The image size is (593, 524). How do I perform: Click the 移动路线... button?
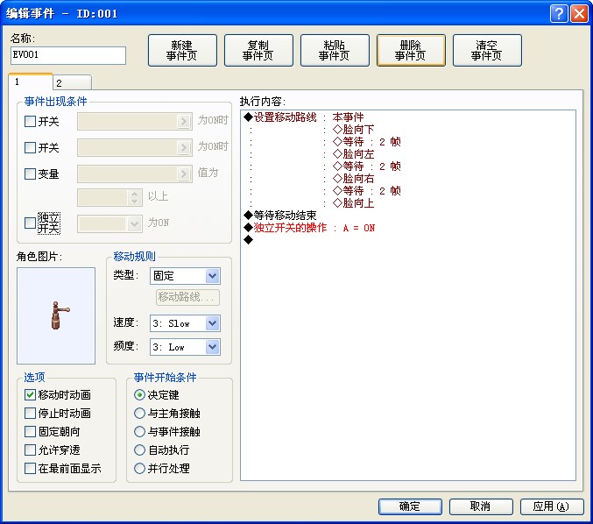[x=187, y=297]
